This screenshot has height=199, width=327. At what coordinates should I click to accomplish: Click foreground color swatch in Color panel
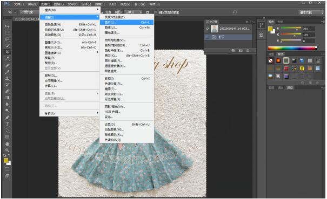(270, 29)
